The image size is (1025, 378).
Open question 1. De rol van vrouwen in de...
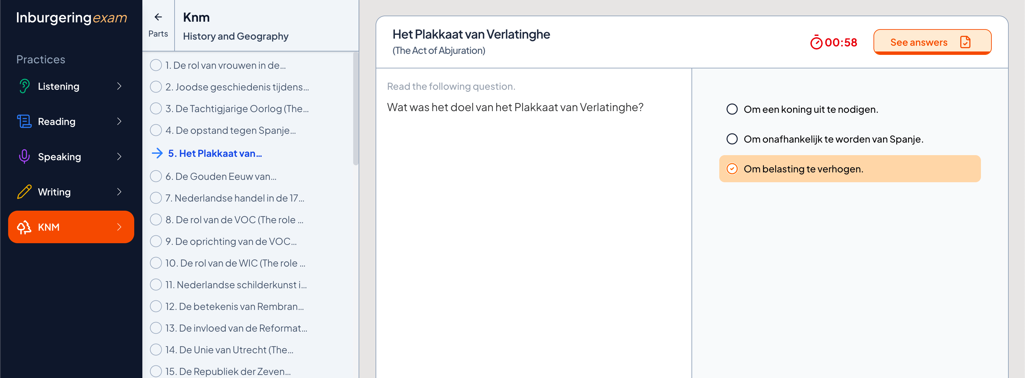point(225,65)
